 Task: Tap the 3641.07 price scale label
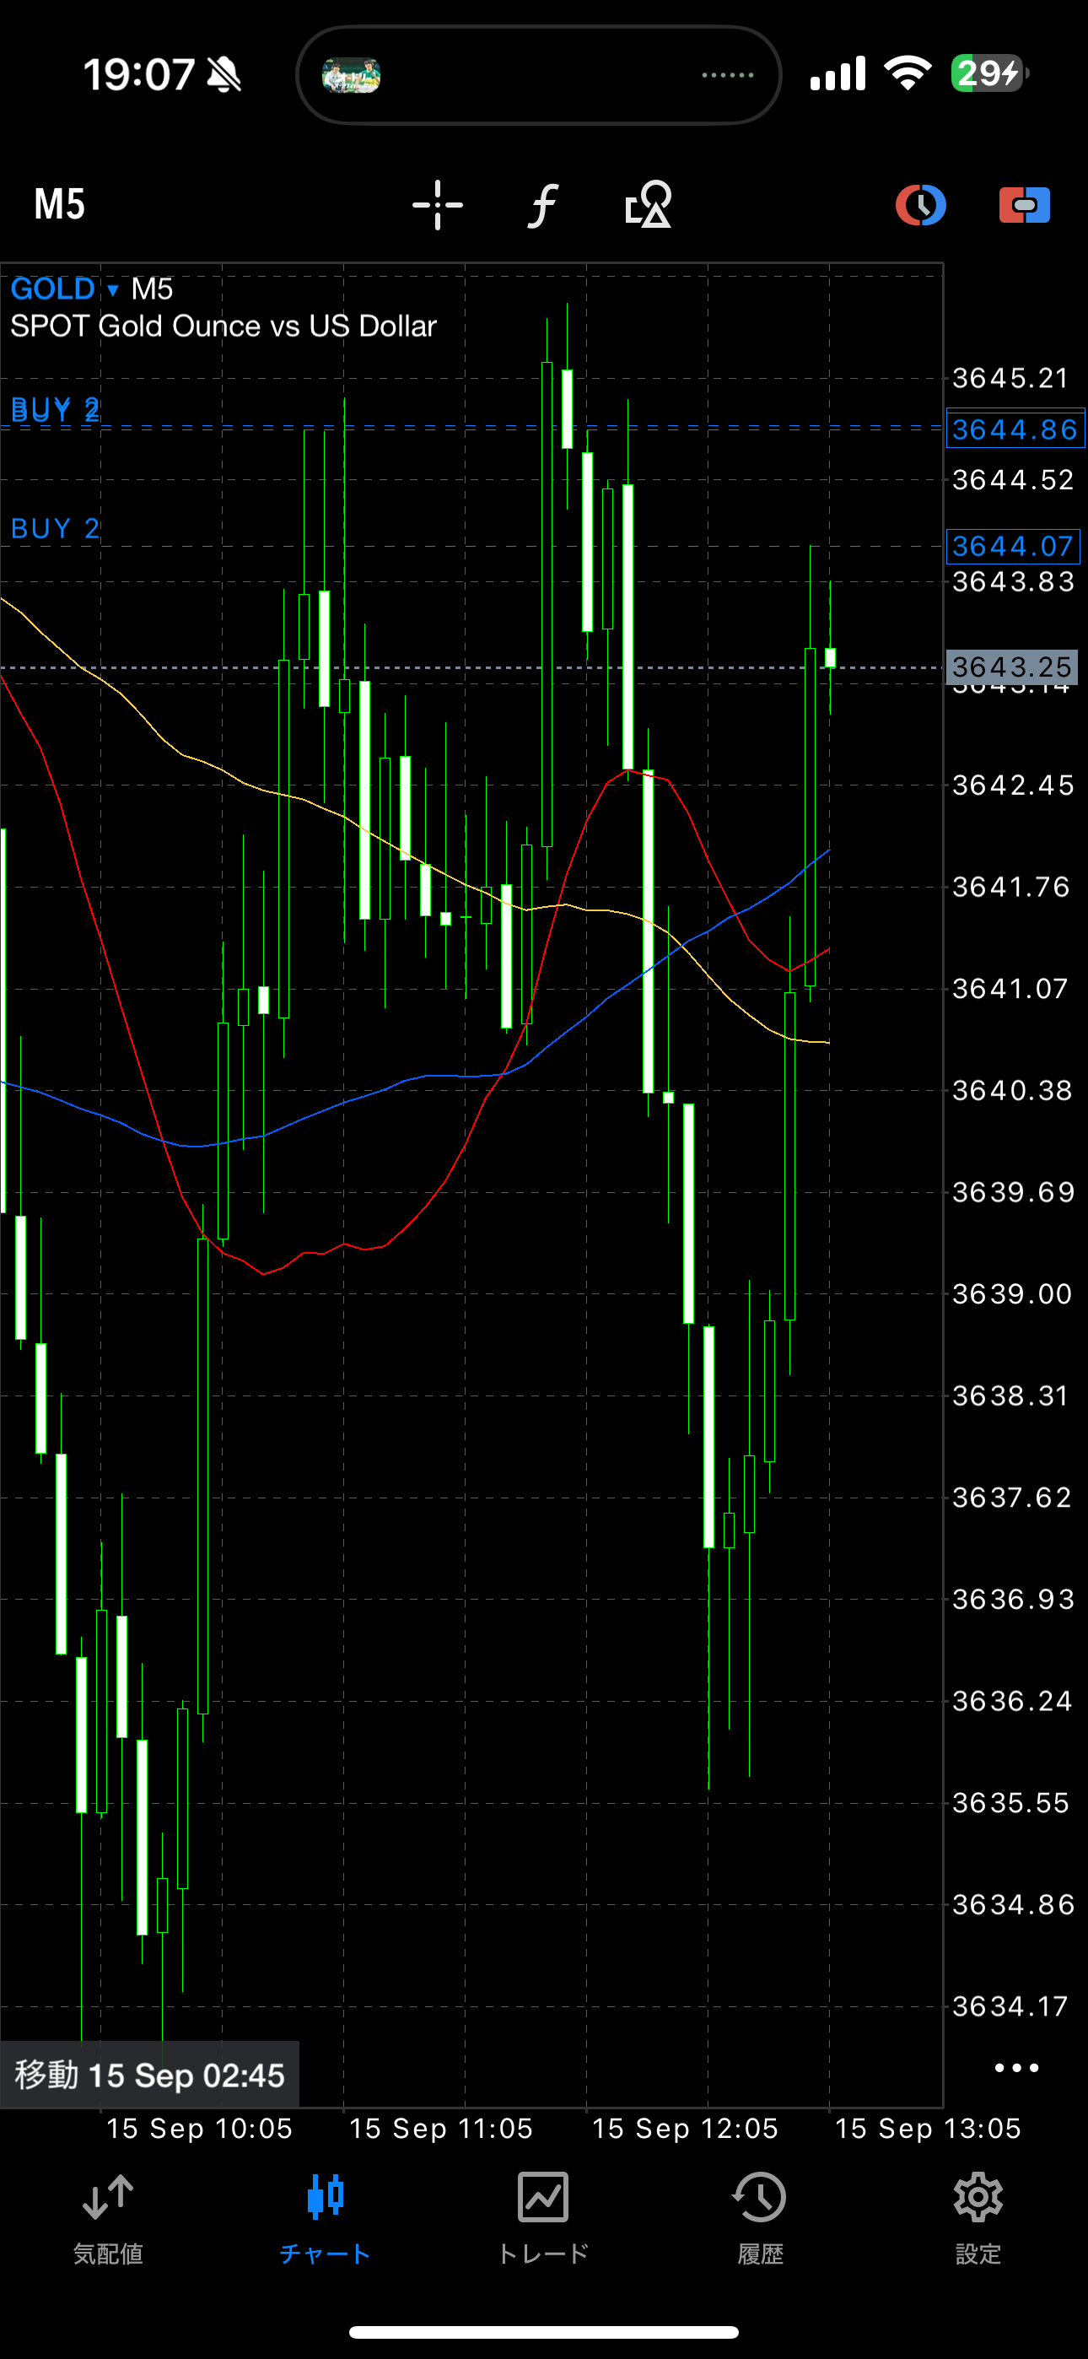point(1011,989)
